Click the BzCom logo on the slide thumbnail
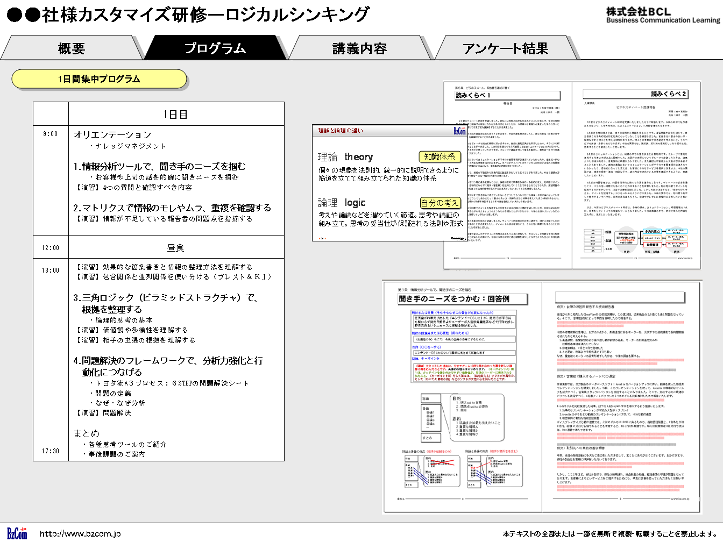The image size is (723, 542). [459, 131]
